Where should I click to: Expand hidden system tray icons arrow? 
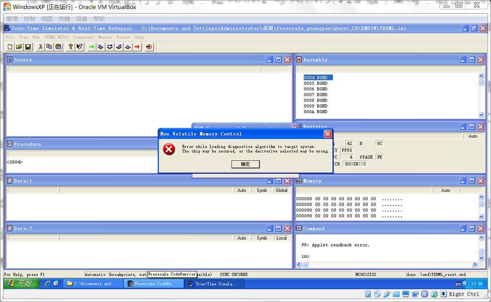pos(465,283)
